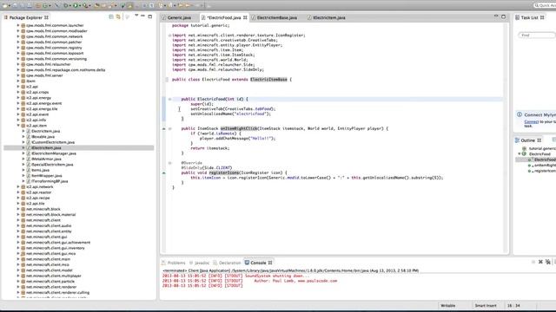556x312 pixels.
Task: Expand the ic2.api.crops package
Action: pyautogui.click(x=18, y=93)
